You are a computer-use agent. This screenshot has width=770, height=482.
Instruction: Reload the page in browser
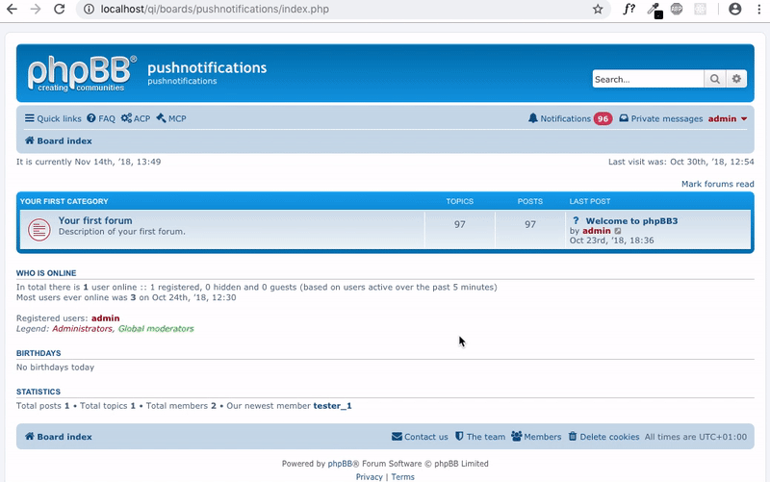coord(60,9)
